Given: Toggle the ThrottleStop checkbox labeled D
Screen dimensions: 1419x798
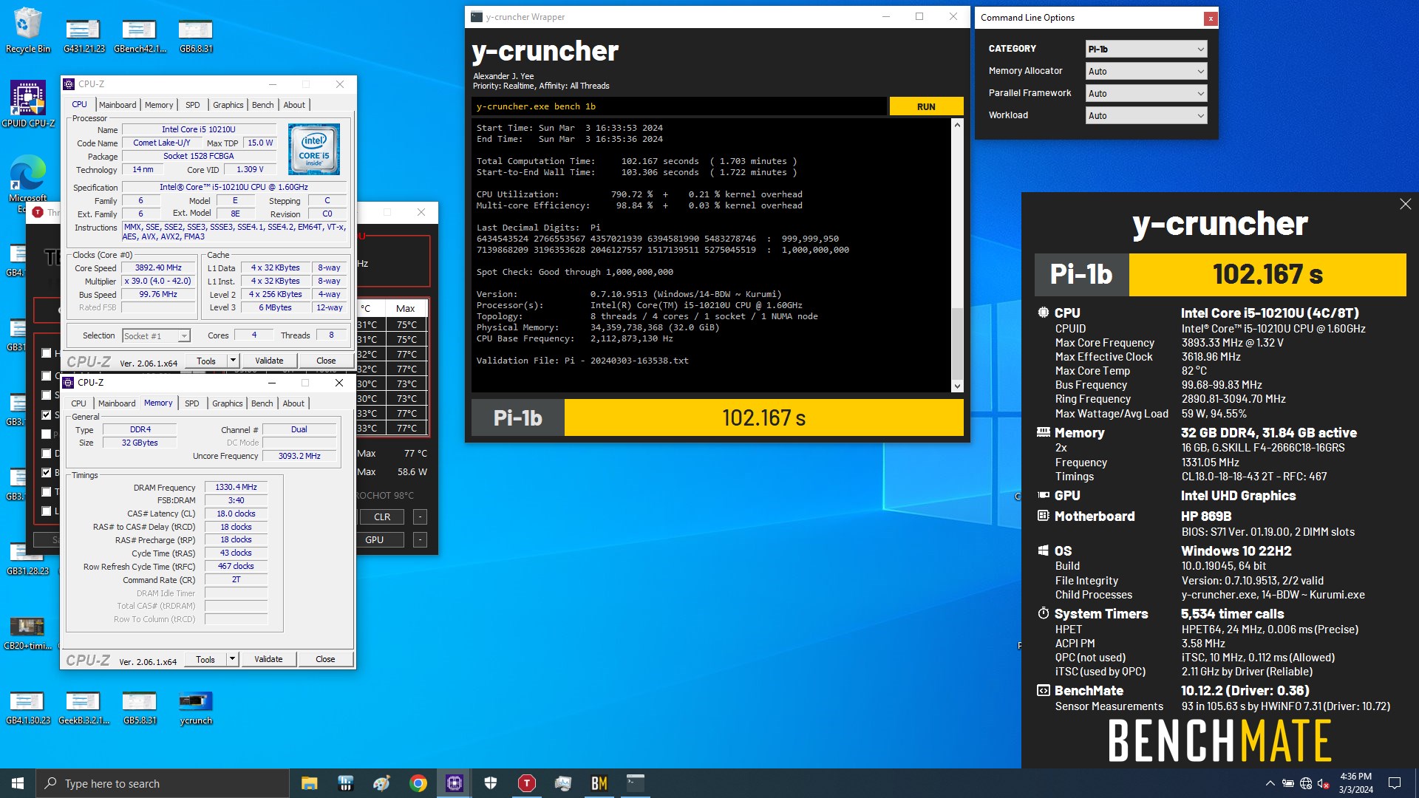Looking at the screenshot, I should click(47, 453).
